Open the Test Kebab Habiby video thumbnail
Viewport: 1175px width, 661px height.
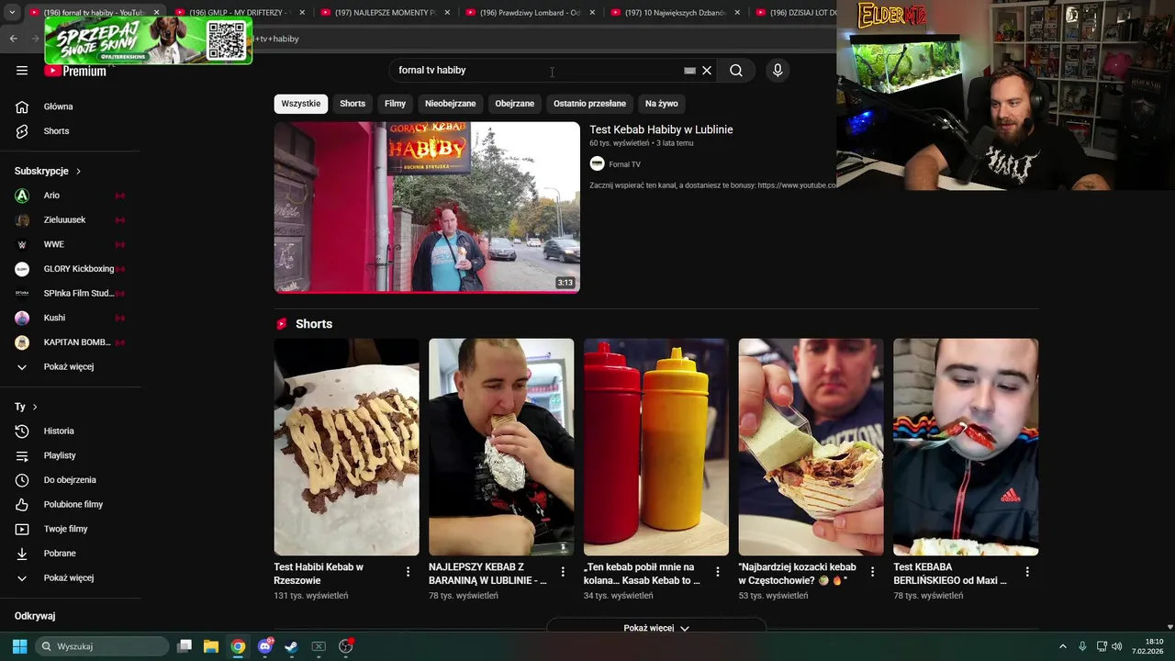pyautogui.click(x=427, y=207)
